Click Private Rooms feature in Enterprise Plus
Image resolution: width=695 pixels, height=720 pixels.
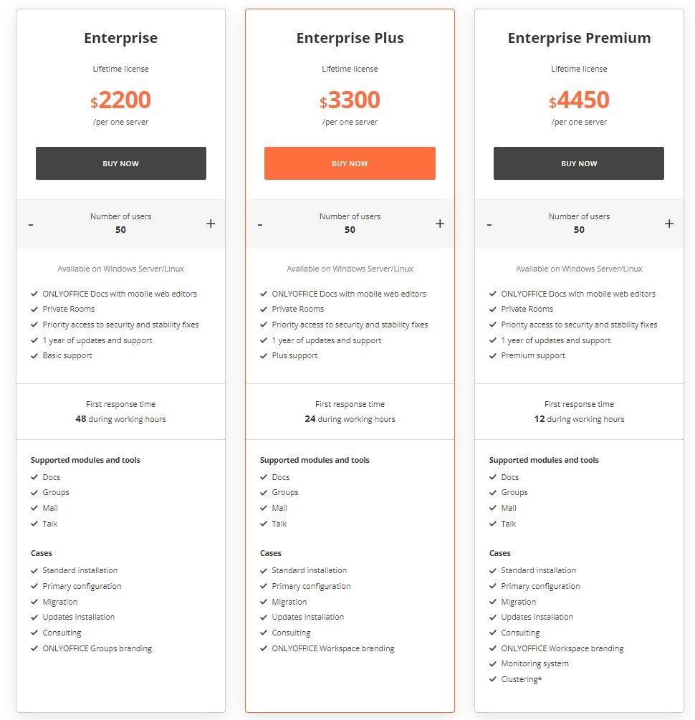pyautogui.click(x=297, y=309)
